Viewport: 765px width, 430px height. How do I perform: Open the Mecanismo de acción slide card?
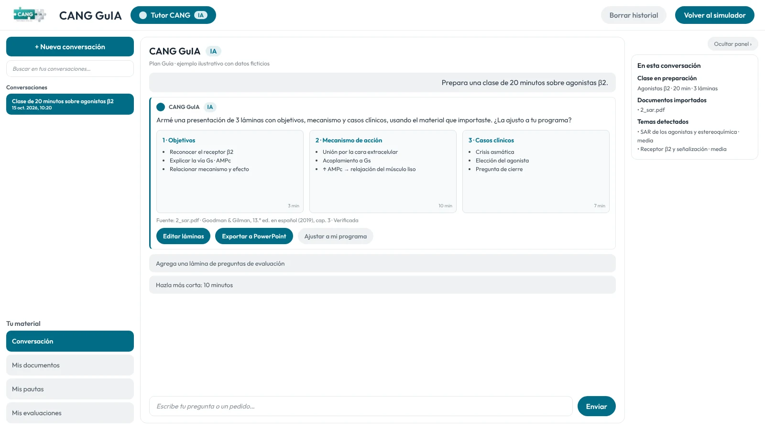(382, 172)
